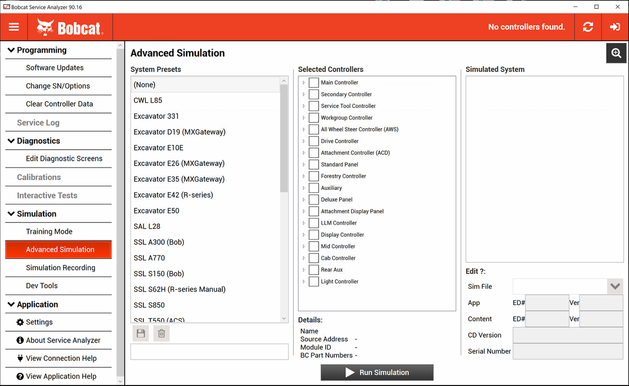The image size is (629, 386).
Task: Select preset Excavator 331
Action: (205, 116)
